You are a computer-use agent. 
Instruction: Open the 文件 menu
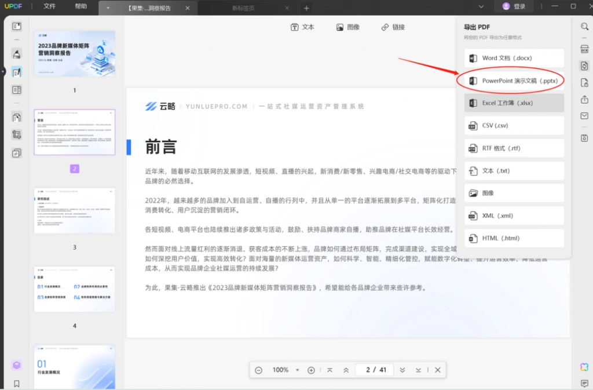point(50,6)
